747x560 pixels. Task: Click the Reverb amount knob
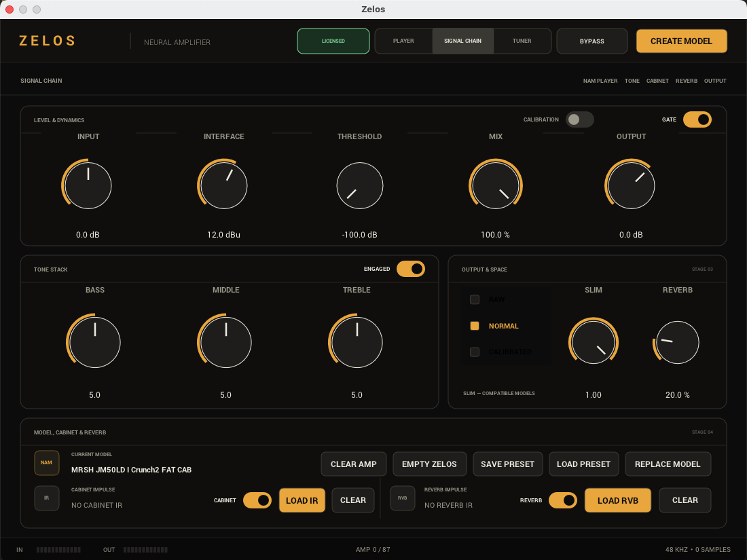click(678, 342)
